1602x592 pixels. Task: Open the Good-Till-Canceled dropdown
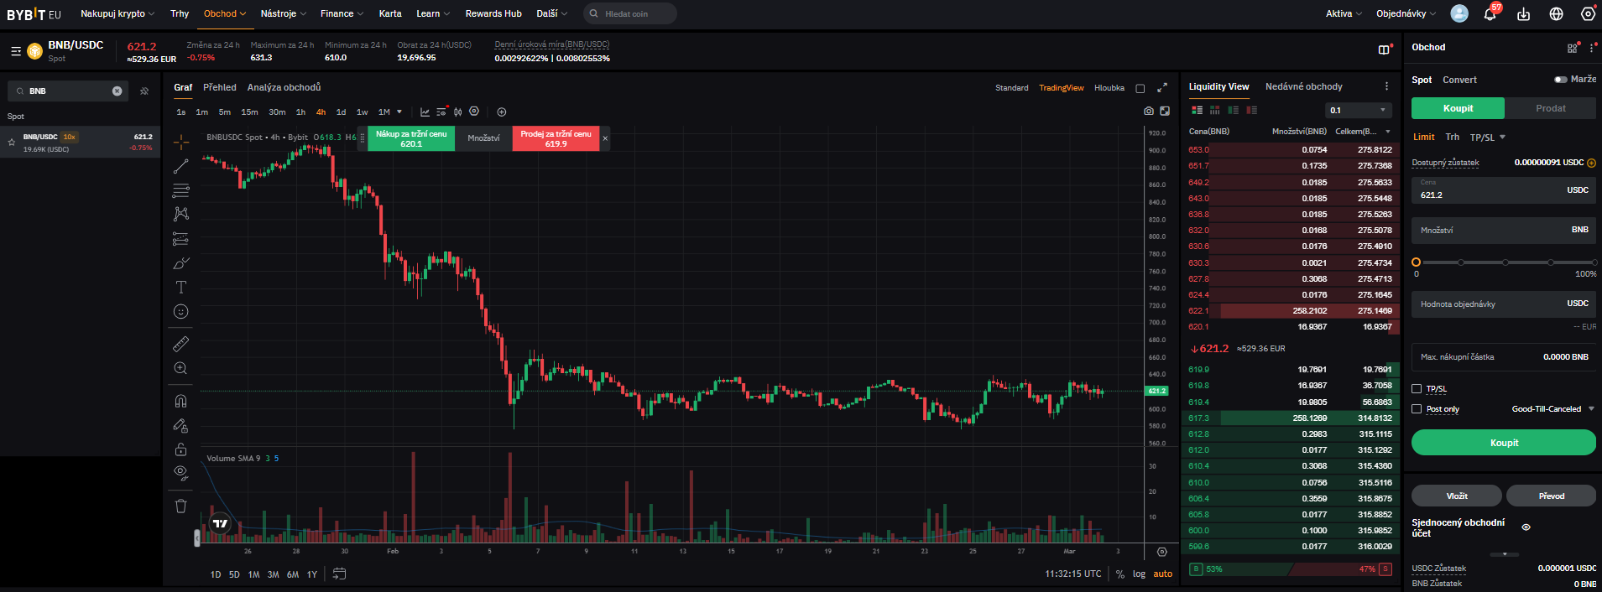(x=1552, y=409)
